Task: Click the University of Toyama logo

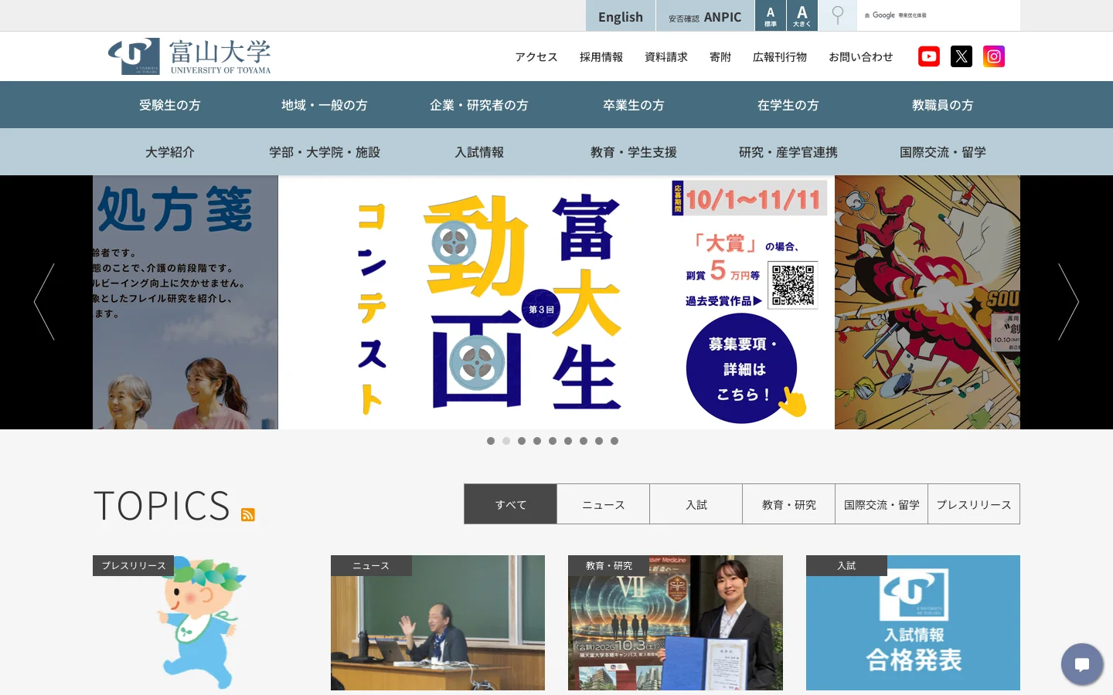Action: tap(189, 56)
